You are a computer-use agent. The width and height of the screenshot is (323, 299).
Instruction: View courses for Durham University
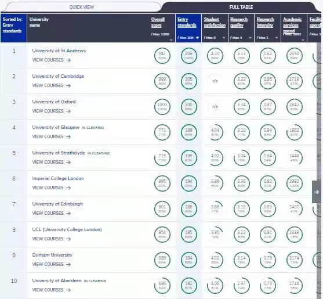pyautogui.click(x=51, y=265)
